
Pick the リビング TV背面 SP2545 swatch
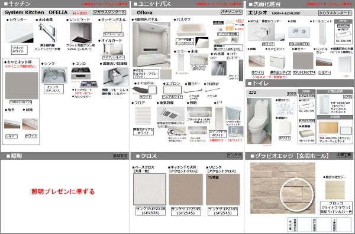tap(223, 189)
